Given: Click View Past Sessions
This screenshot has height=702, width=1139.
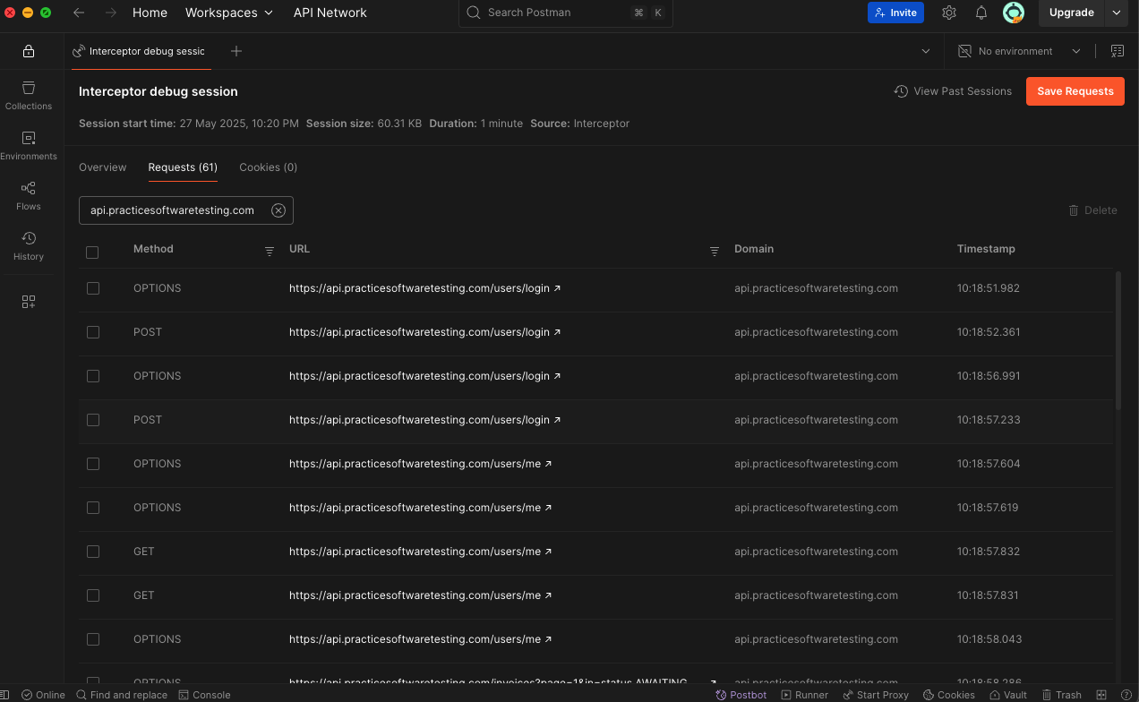Looking at the screenshot, I should coord(953,91).
